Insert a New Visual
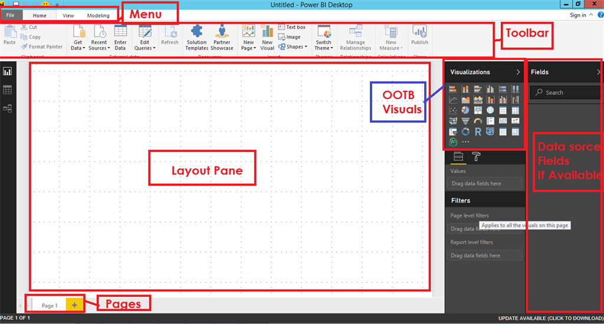This screenshot has width=604, height=324. tap(267, 38)
